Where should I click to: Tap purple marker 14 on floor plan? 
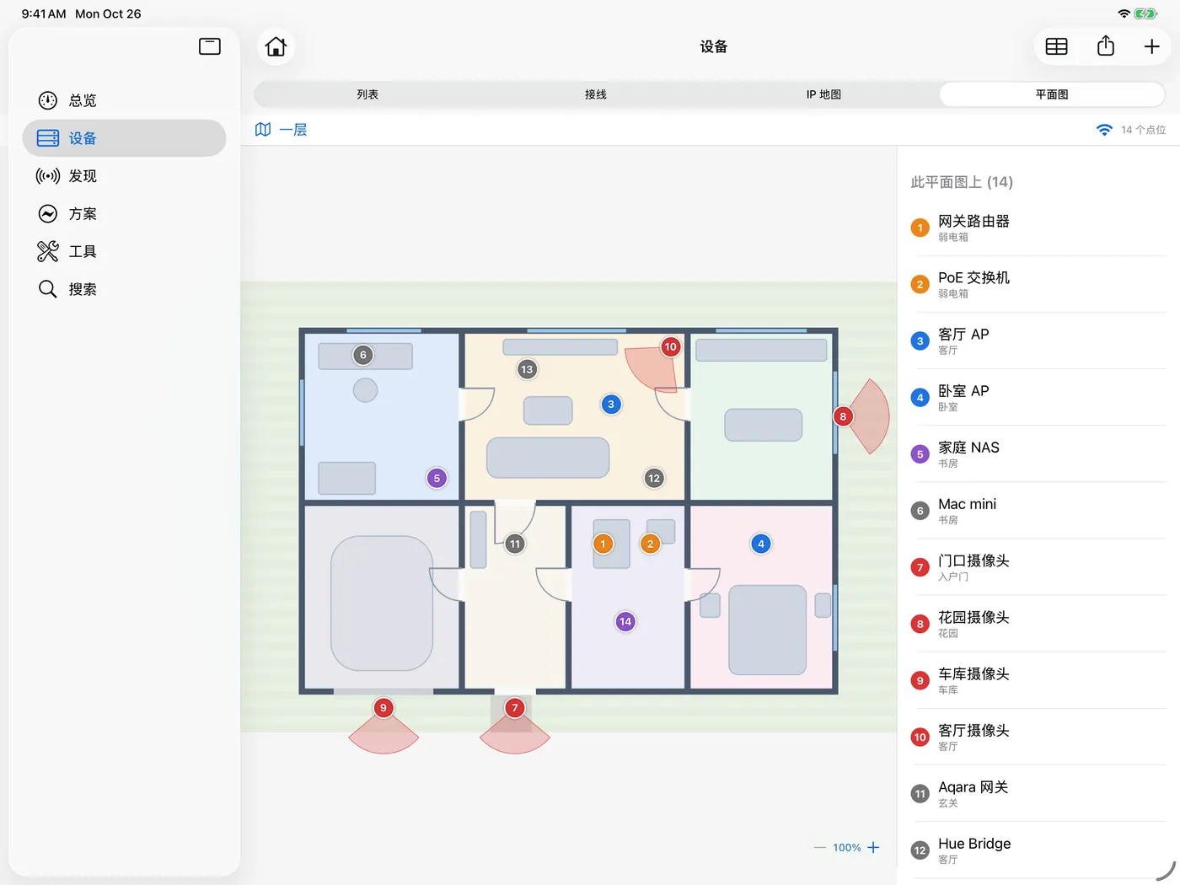[x=625, y=622]
